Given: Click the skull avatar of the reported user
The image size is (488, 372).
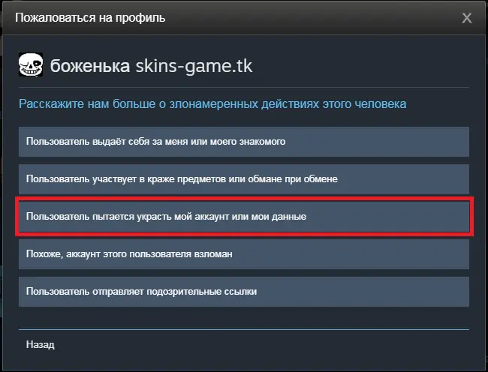Looking at the screenshot, I should pyautogui.click(x=31, y=64).
